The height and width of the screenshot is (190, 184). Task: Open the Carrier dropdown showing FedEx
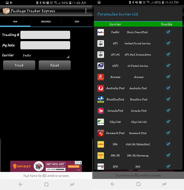click(45, 55)
